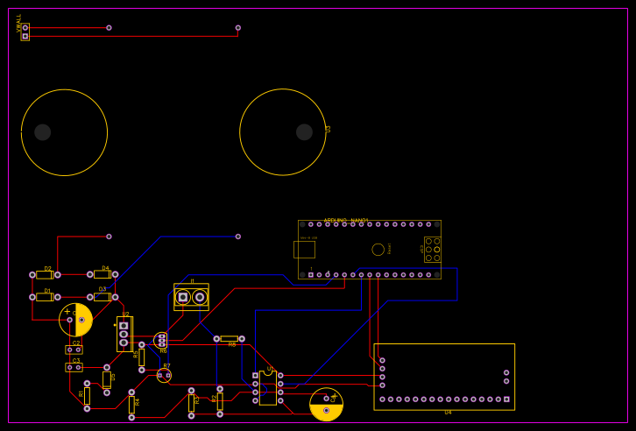
Task: Select the R7 circular two-pad footprint
Action: pyautogui.click(x=164, y=376)
